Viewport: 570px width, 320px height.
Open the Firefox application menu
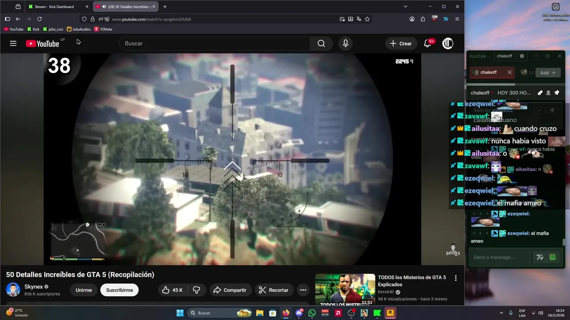pos(457,19)
